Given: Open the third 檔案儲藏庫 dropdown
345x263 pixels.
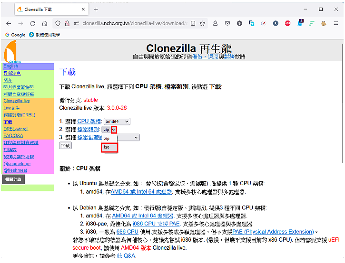Looking at the screenshot, I should tap(128, 137).
